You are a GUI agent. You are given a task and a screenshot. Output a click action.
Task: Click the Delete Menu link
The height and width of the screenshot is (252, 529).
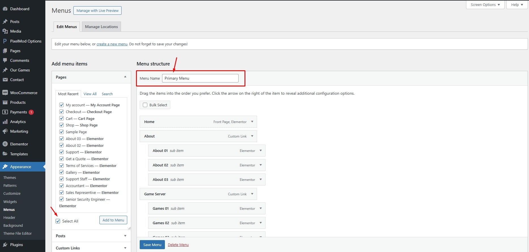coord(178,245)
